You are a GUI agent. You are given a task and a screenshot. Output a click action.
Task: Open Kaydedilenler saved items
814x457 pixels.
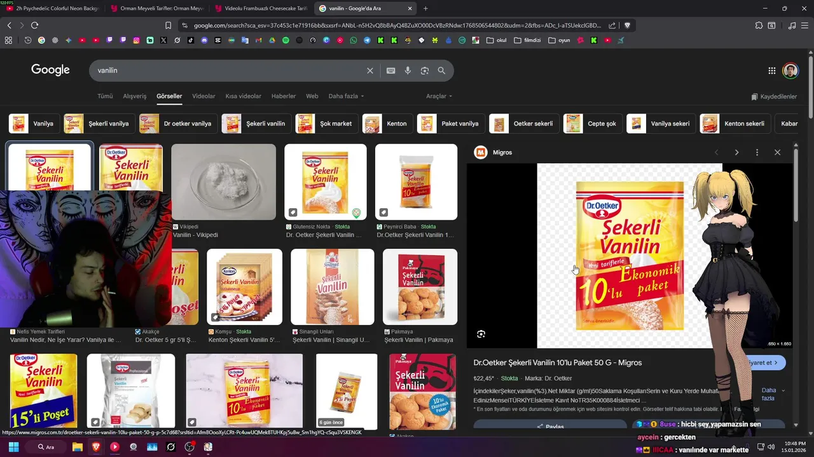pyautogui.click(x=774, y=96)
